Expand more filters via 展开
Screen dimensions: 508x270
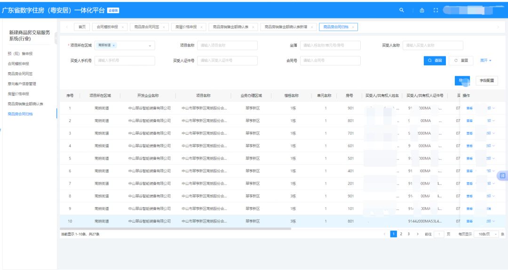(485, 61)
